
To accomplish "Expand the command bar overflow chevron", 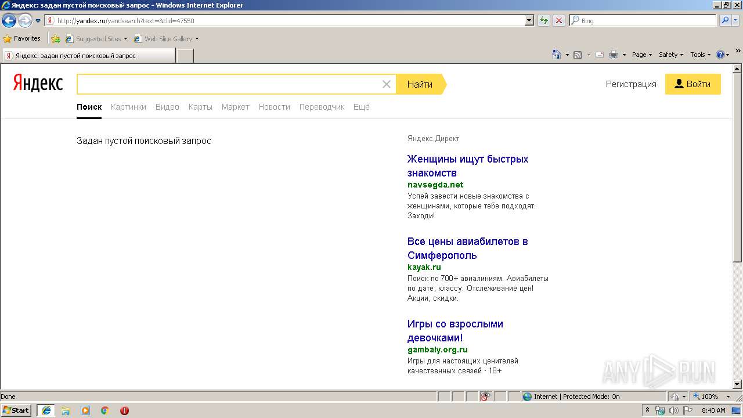I will coord(738,52).
